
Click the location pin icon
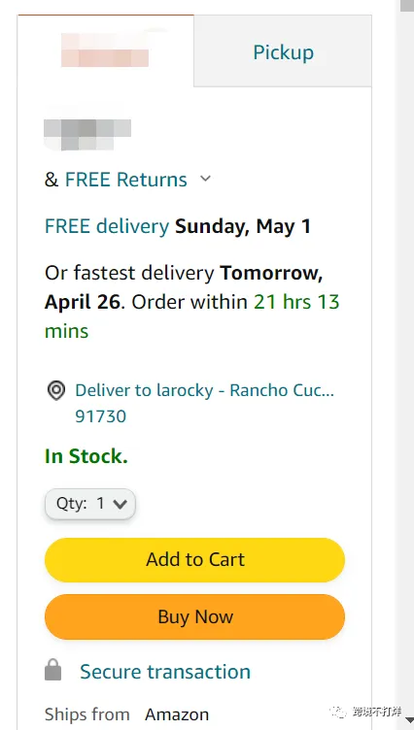[56, 390]
